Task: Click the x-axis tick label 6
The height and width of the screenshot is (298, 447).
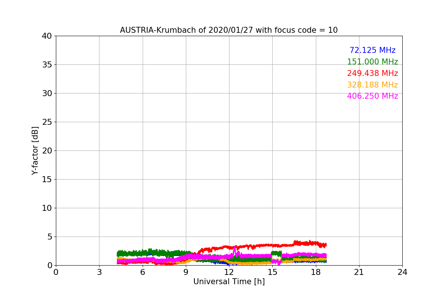Action: [x=143, y=272]
